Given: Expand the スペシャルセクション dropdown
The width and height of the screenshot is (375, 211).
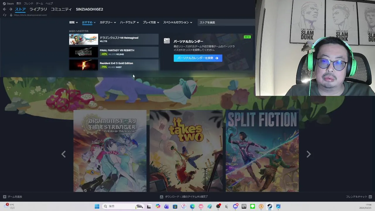Looking at the screenshot, I should (178, 22).
